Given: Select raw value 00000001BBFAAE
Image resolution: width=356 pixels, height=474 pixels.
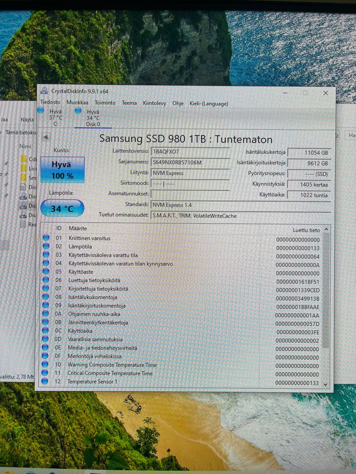Looking at the screenshot, I should coord(297,307).
